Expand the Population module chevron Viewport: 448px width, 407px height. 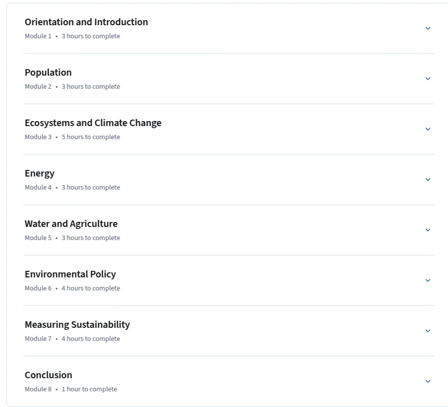428,79
